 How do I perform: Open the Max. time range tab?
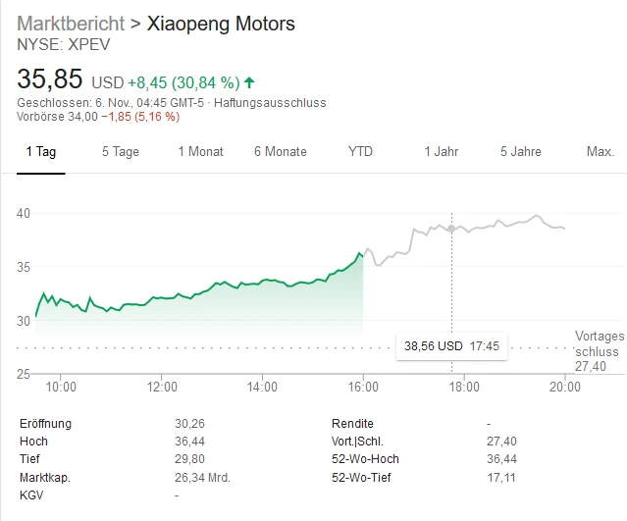[x=600, y=152]
